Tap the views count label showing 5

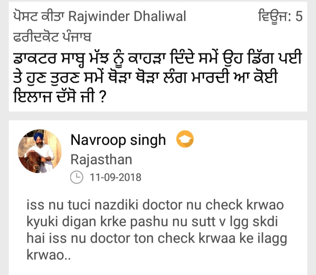[280, 16]
